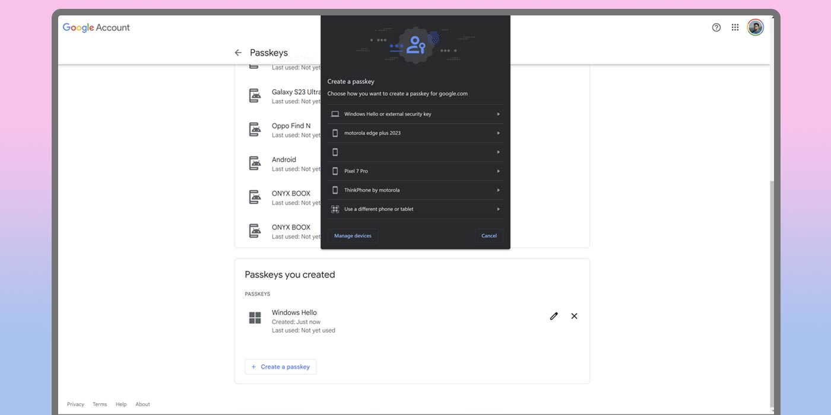Click the back arrow beside Passkeys heading
The image size is (831, 415).
point(237,52)
